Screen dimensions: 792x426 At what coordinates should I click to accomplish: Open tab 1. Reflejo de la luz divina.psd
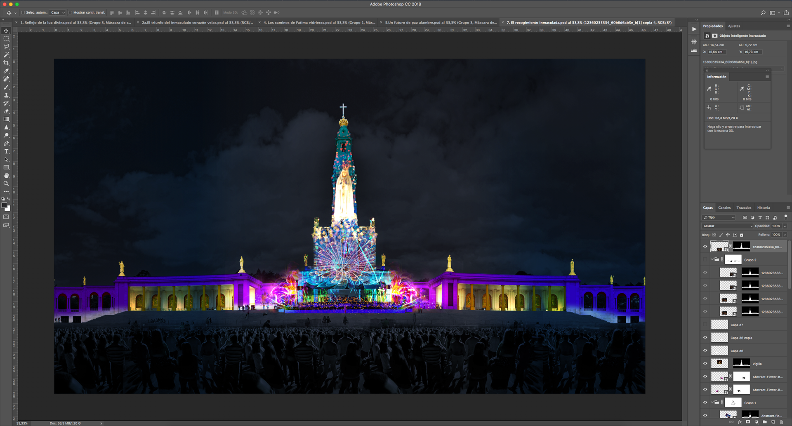[x=75, y=23]
